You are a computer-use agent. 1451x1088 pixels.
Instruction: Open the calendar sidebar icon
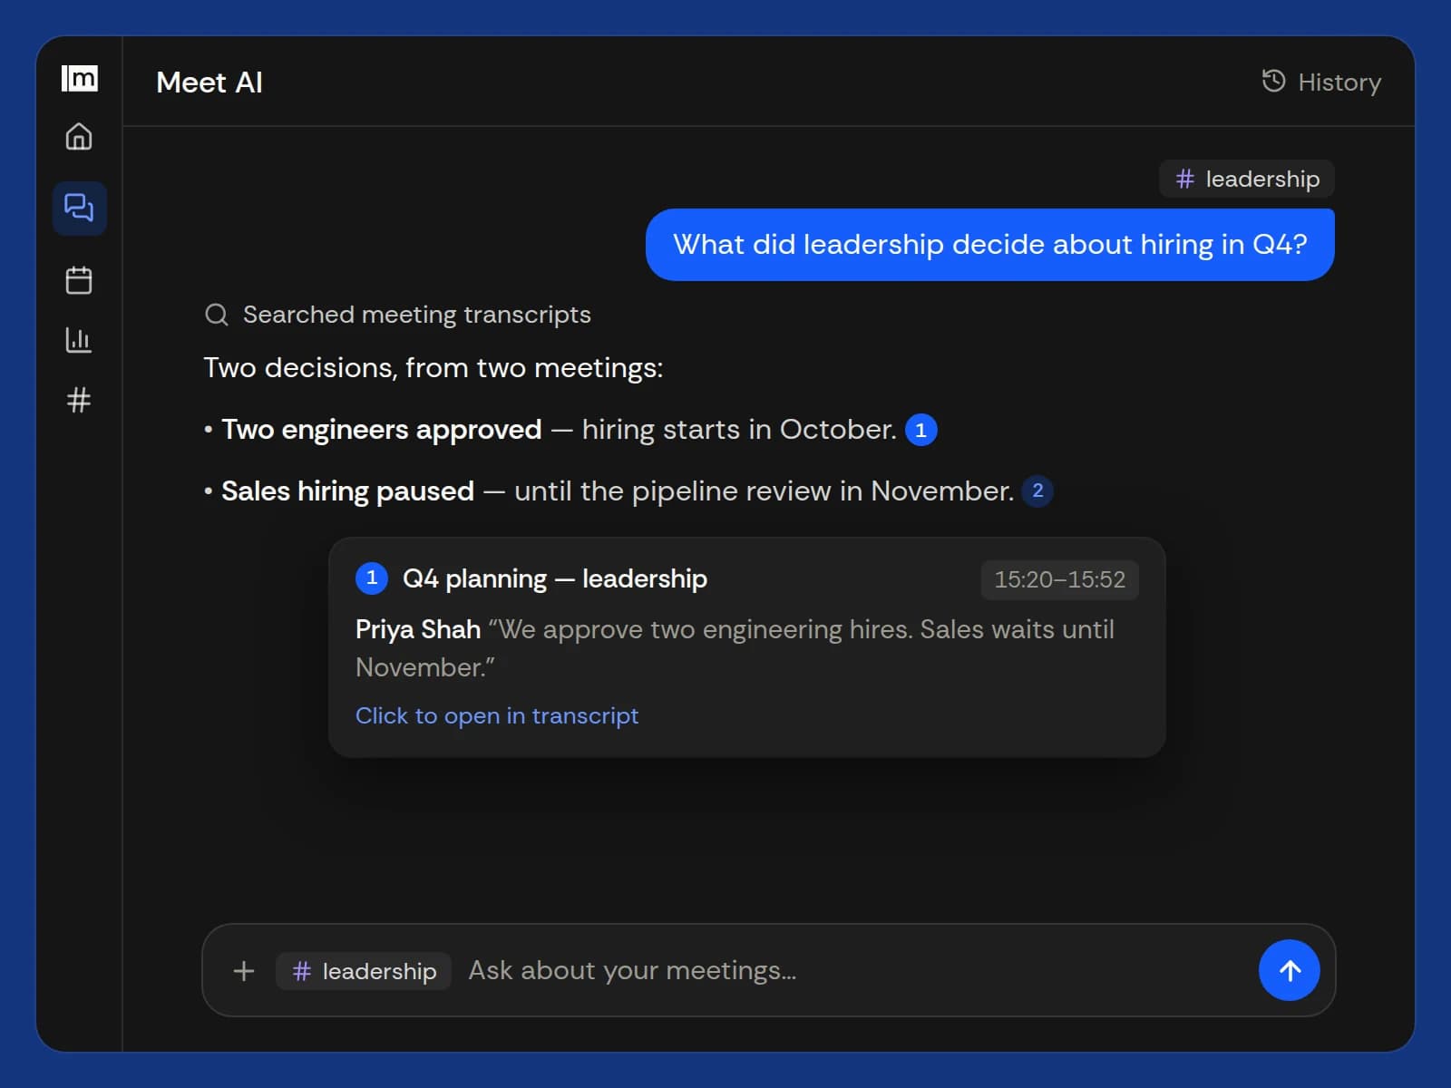[79, 279]
